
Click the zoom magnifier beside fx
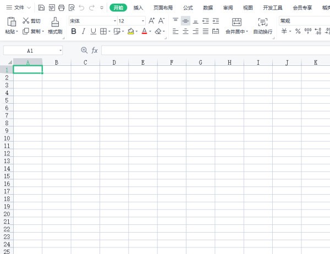point(84,50)
